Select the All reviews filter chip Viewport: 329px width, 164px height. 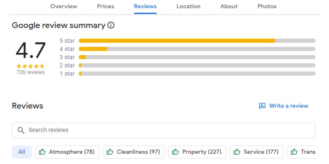[22, 152]
